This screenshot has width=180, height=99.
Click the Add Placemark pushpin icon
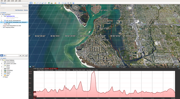pos(35,3)
